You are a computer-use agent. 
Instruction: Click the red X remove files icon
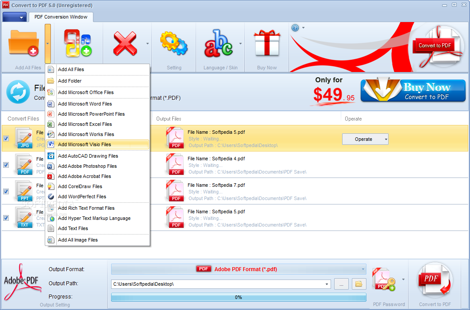[x=125, y=44]
